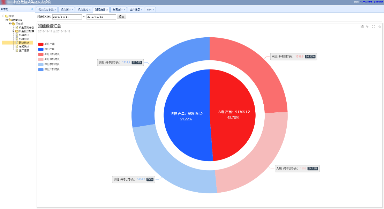Open the chart data view icon
This screenshot has width=384, height=209.
362,27
